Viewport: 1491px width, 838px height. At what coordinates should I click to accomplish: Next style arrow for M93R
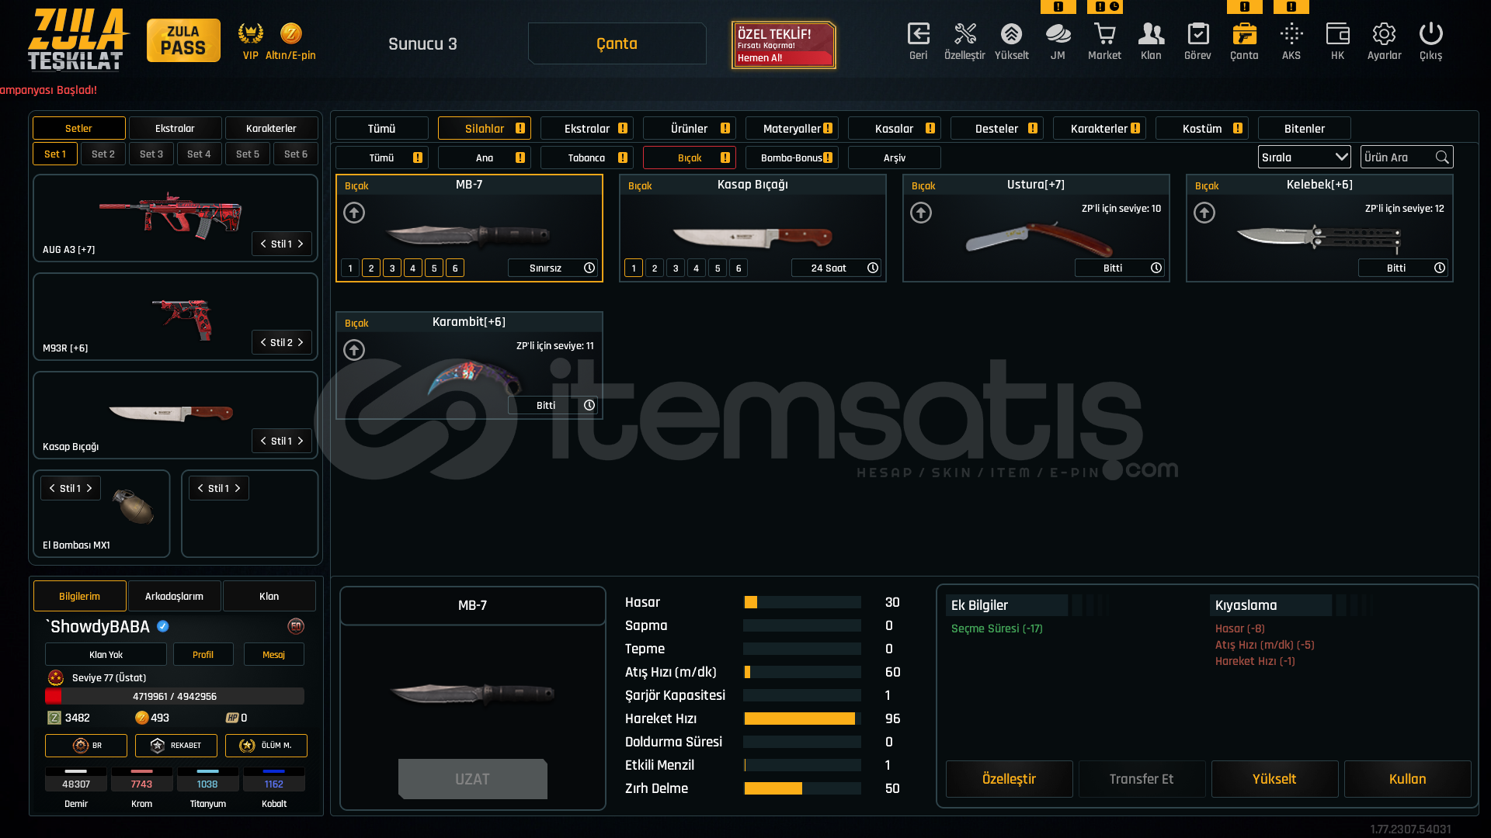coord(301,342)
